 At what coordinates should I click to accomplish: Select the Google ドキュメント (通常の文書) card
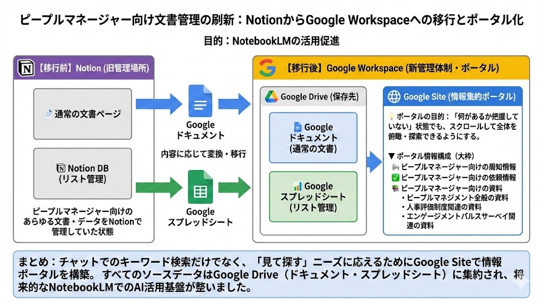coord(313,138)
